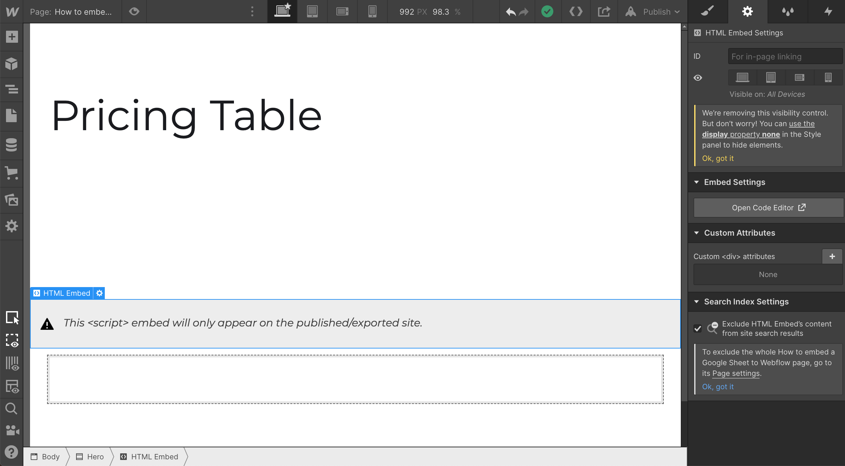Open video tutorials camera icon
845x466 pixels.
[x=12, y=430]
